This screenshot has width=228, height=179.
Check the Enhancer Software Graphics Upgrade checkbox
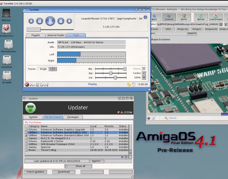click(x=26, y=129)
